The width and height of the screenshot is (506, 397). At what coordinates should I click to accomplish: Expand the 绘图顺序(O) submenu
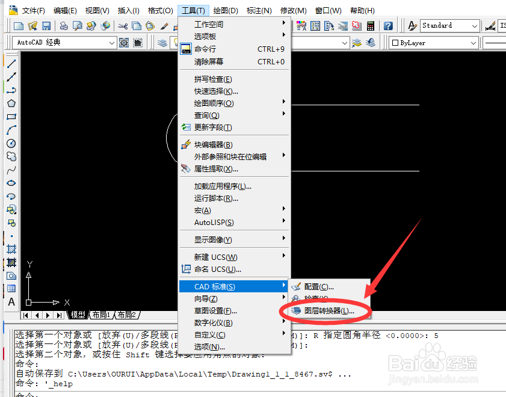235,103
